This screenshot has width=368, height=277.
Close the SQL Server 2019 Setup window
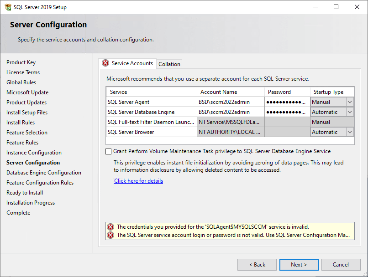pos(357,7)
